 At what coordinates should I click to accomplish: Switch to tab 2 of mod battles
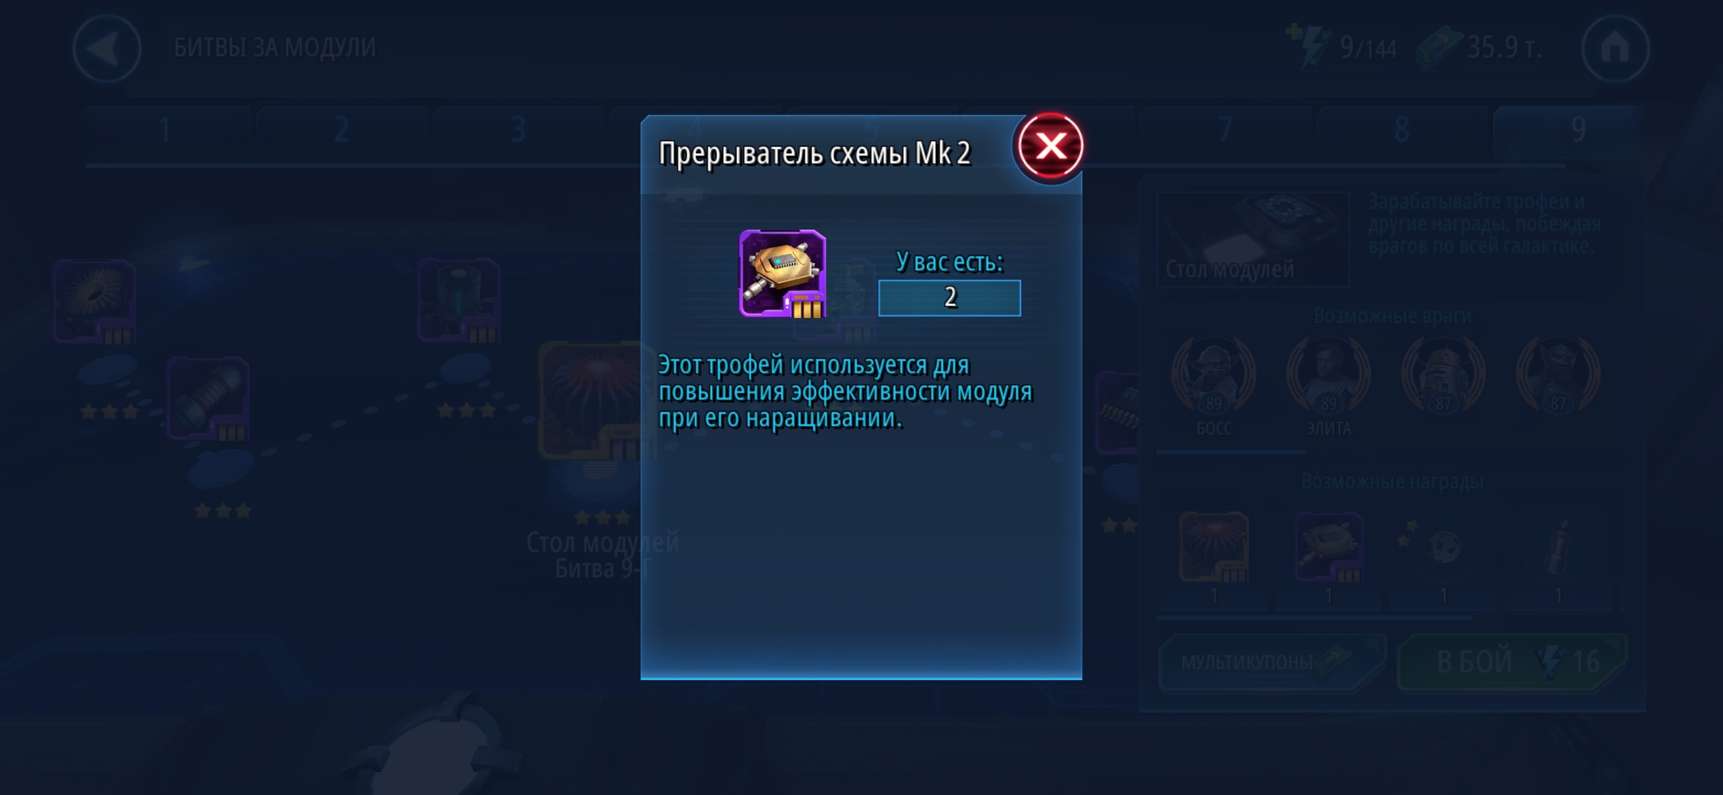(x=341, y=131)
